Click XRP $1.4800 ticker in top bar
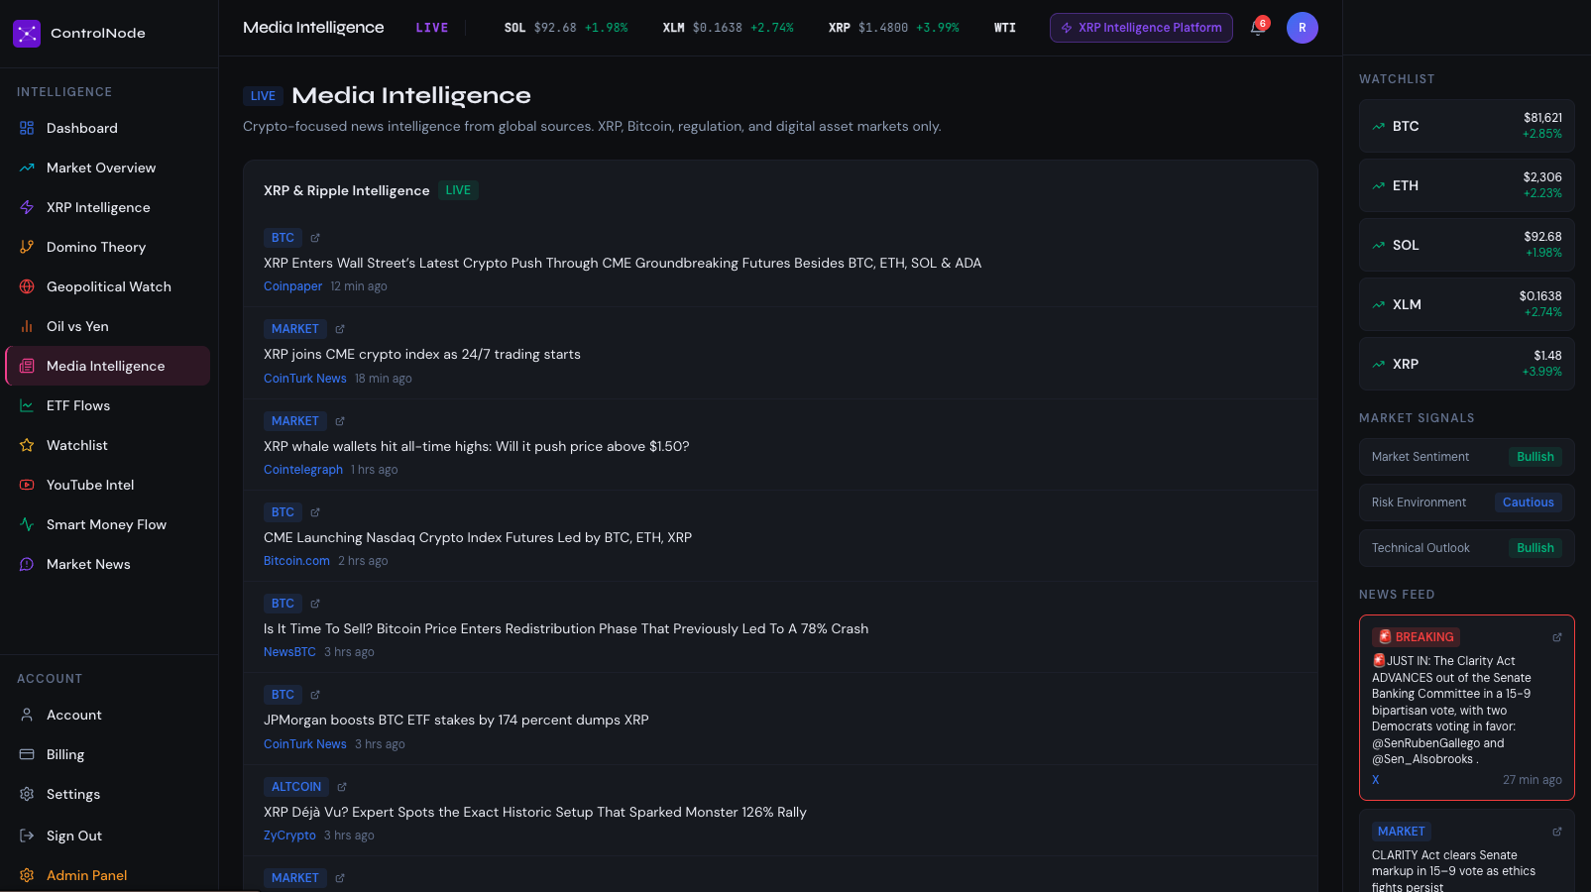This screenshot has width=1591, height=892. tap(893, 28)
